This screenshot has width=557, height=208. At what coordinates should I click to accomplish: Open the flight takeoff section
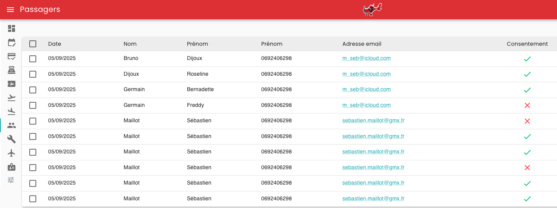click(x=12, y=98)
